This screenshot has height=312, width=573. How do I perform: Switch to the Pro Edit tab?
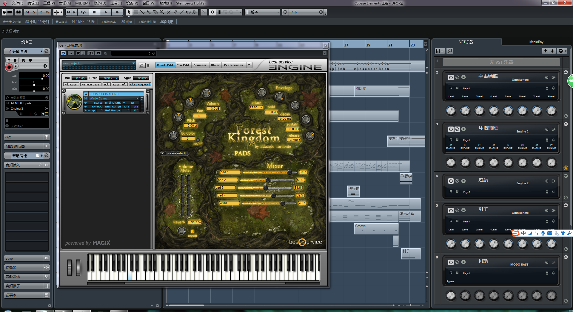coord(183,65)
